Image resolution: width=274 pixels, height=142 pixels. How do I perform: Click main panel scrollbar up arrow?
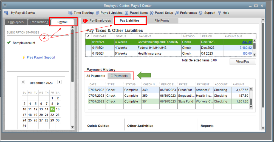pos(263,19)
